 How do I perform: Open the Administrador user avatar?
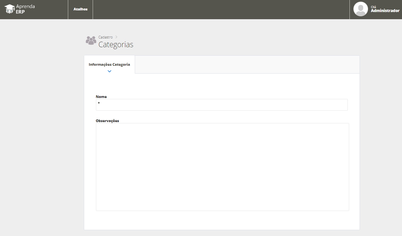[x=360, y=9]
